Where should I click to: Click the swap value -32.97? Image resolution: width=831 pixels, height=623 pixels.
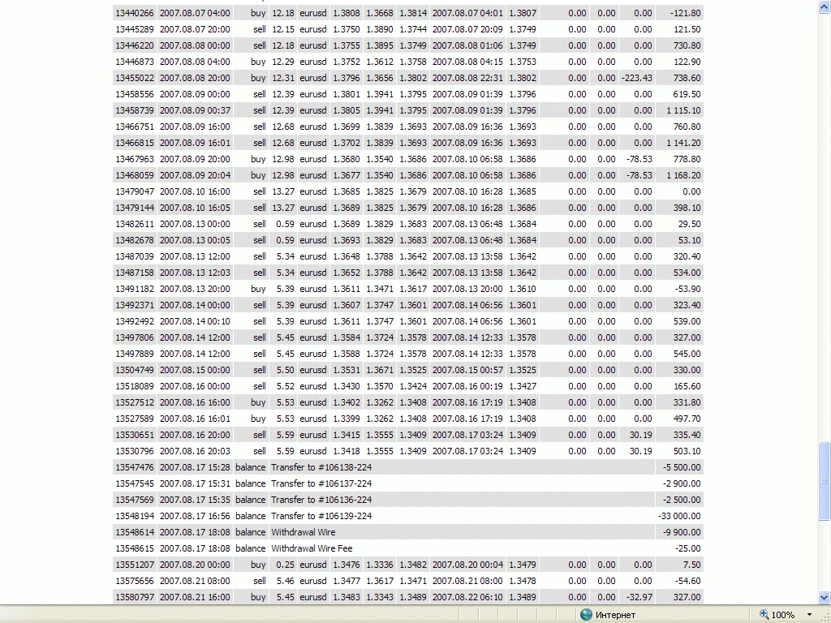point(639,597)
